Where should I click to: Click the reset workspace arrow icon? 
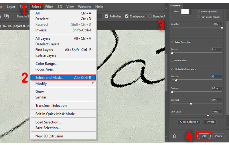pos(175,136)
